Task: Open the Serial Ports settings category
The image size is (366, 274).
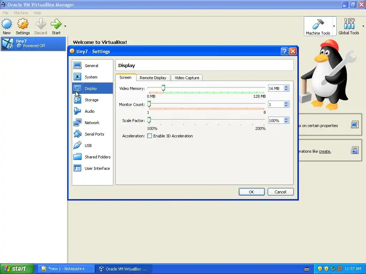Action: [93, 134]
